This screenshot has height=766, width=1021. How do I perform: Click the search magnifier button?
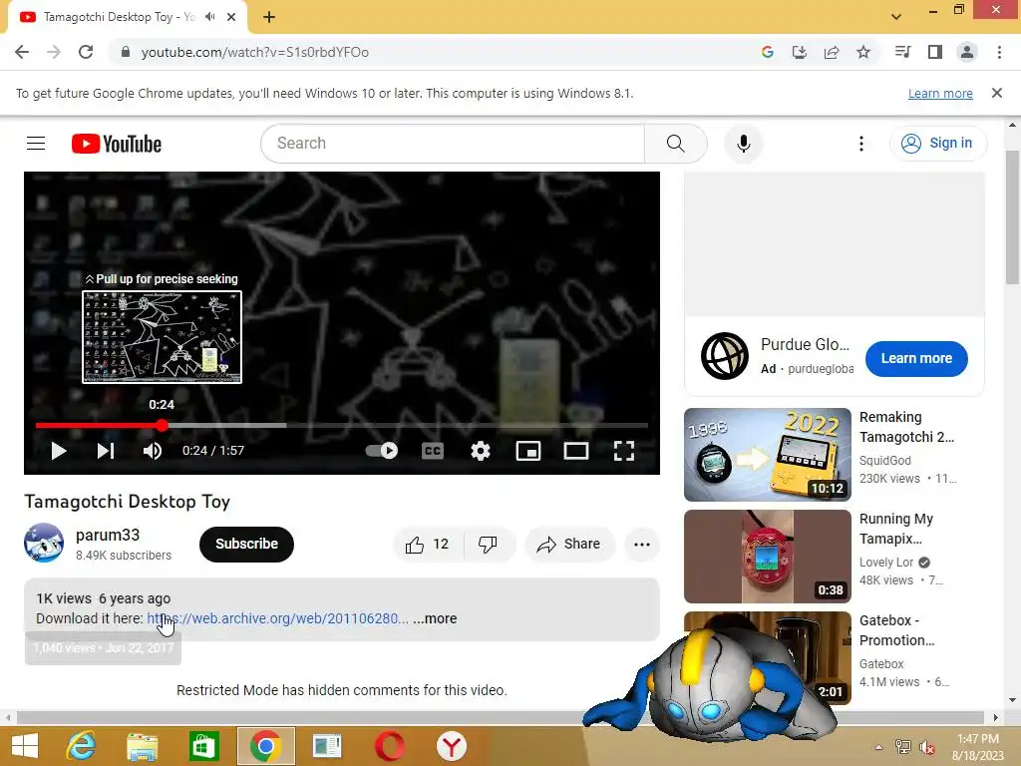675,144
